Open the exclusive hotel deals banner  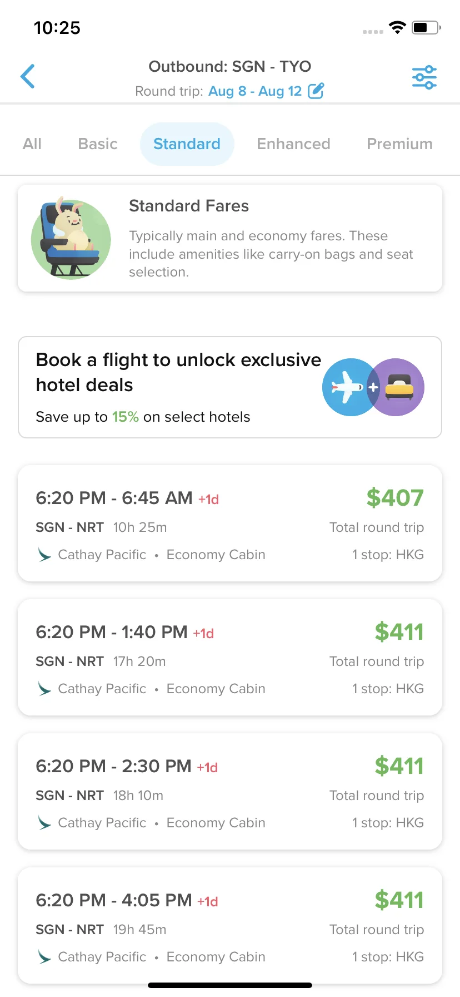[x=230, y=387]
